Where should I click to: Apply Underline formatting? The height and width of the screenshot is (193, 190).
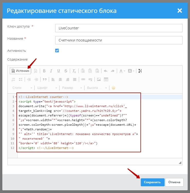[x=59, y=71]
